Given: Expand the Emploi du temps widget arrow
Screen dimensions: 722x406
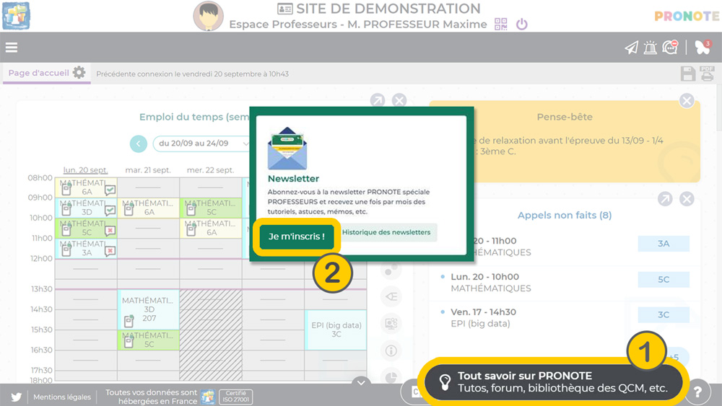Looking at the screenshot, I should coord(378,100).
